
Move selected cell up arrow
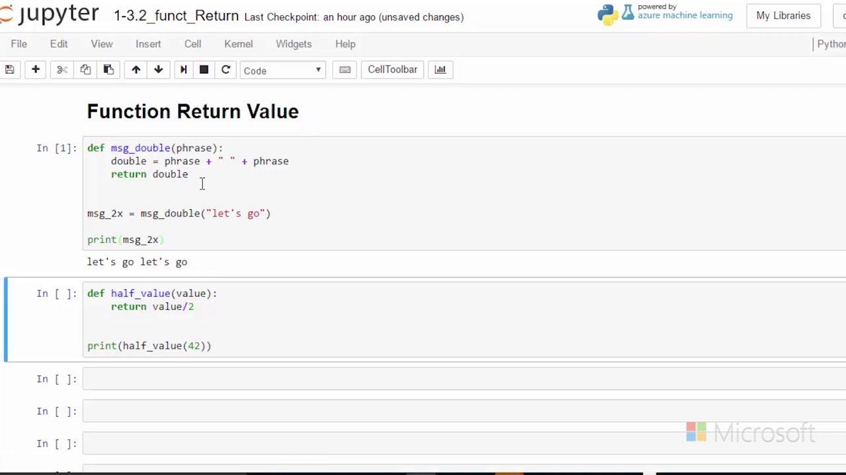point(135,69)
